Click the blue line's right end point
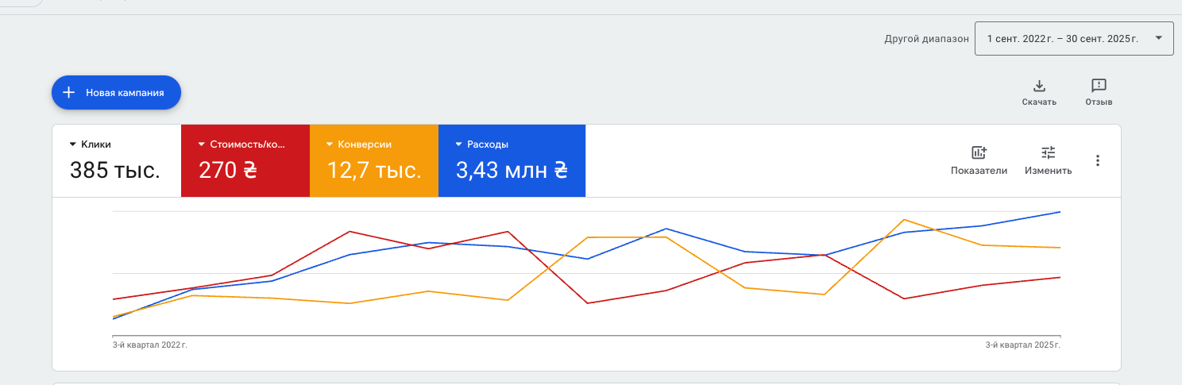The width and height of the screenshot is (1182, 385). (x=1060, y=212)
